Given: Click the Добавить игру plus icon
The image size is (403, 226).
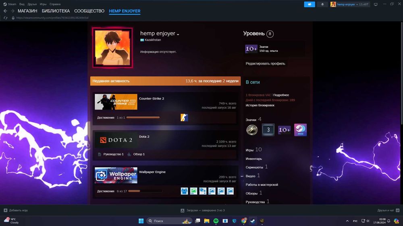Looking at the screenshot, I should coord(5,210).
